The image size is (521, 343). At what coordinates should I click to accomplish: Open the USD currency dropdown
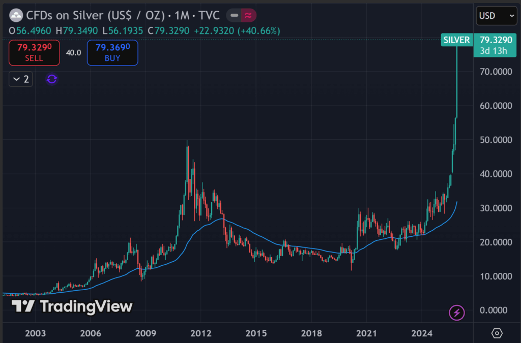tap(497, 16)
